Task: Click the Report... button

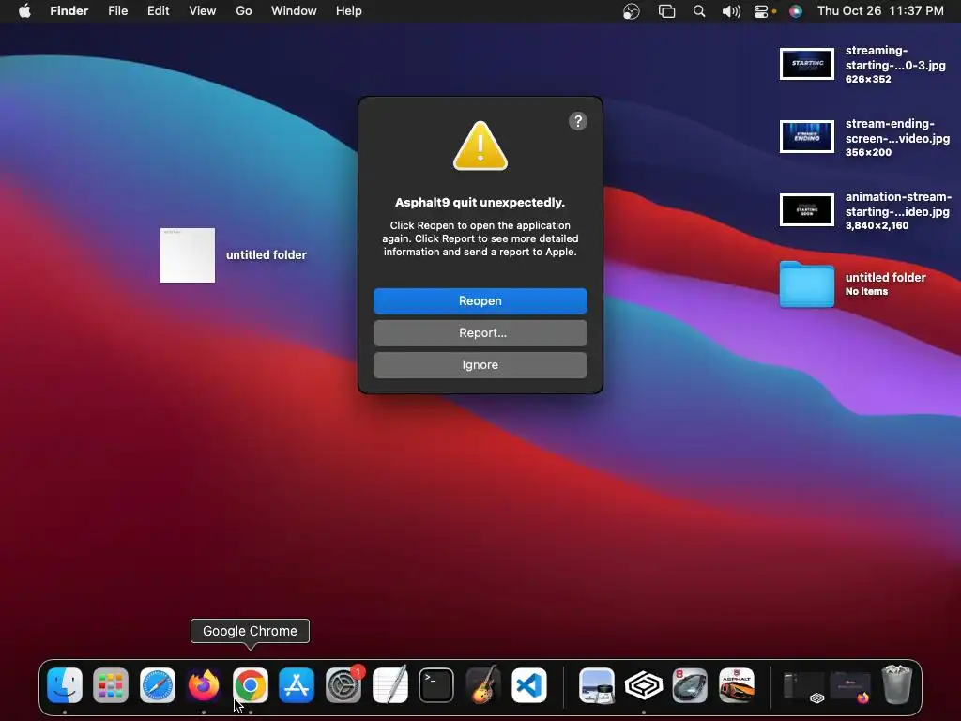Action: [x=480, y=333]
